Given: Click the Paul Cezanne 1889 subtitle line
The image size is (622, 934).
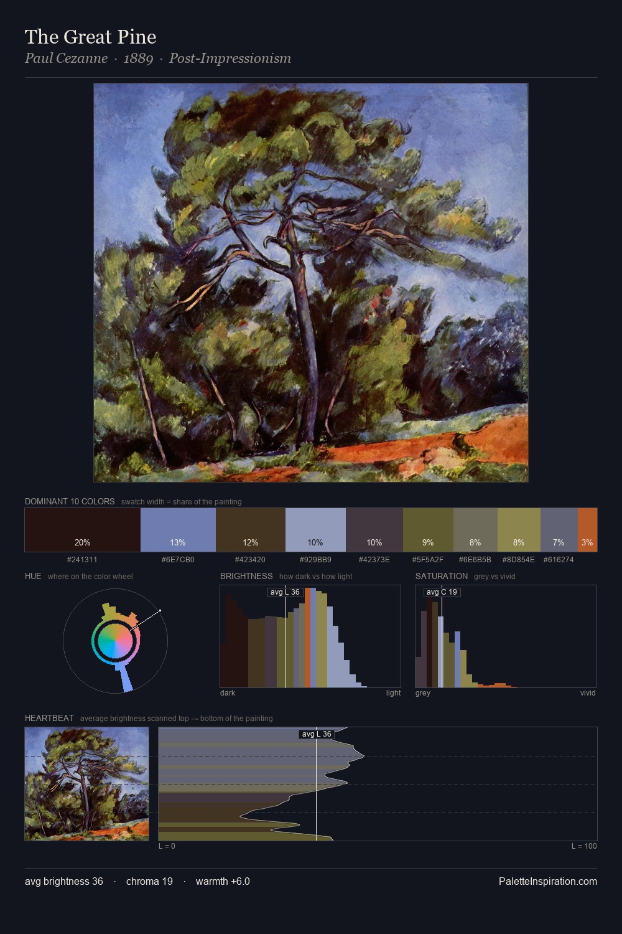Looking at the screenshot, I should 158,59.
